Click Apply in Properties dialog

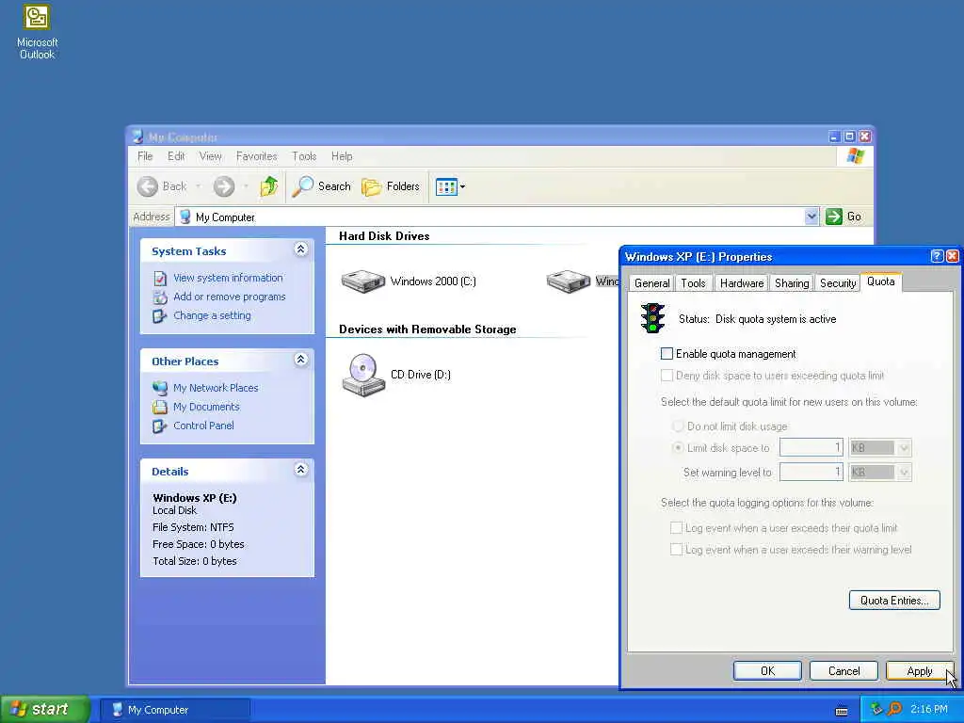(x=920, y=670)
